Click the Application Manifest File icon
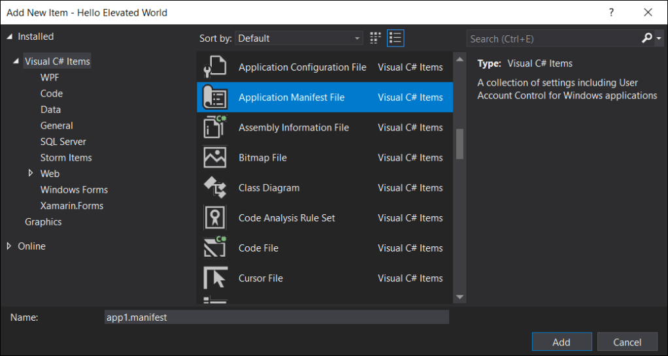This screenshot has width=668, height=356. (x=214, y=97)
